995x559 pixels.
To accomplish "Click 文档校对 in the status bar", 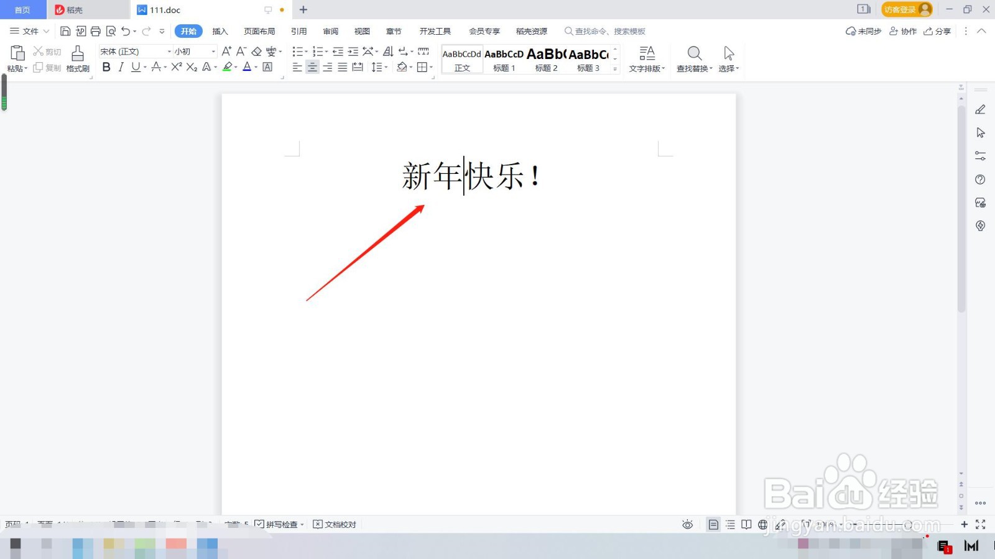I will point(335,524).
